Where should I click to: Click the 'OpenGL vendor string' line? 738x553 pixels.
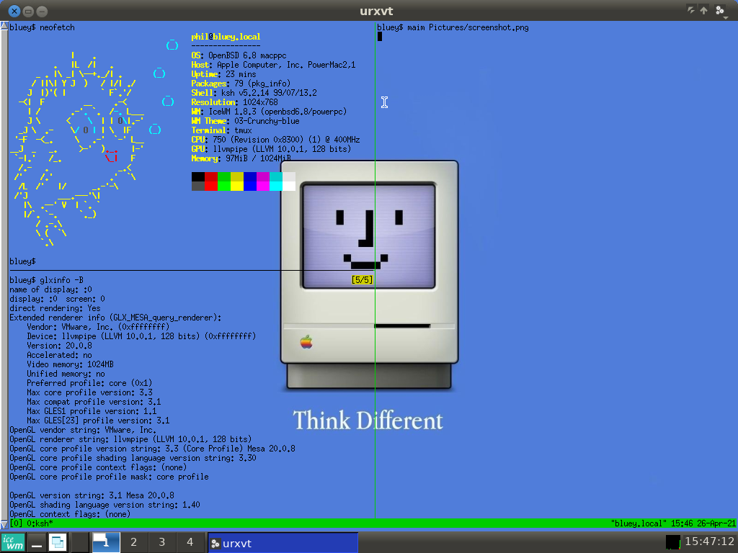point(83,430)
